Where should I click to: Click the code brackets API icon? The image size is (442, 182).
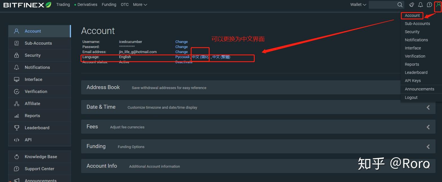coord(17,140)
